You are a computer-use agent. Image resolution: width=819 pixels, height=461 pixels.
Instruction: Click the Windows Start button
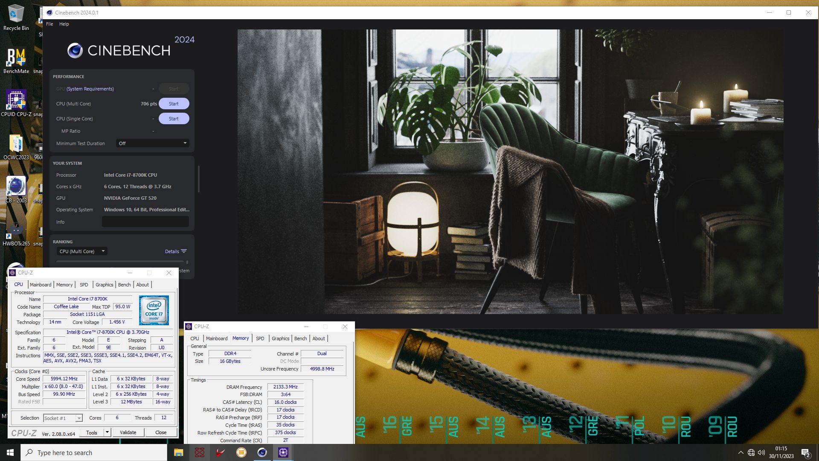pyautogui.click(x=10, y=452)
